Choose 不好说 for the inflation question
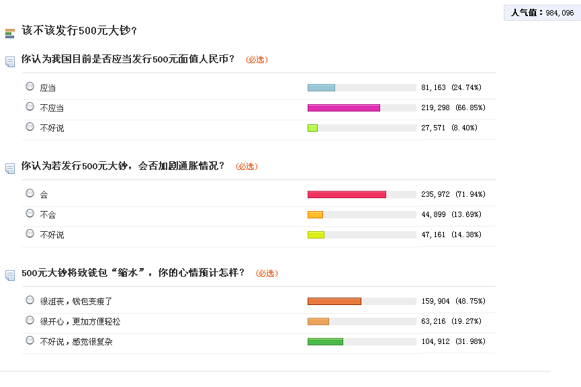Image resolution: width=581 pixels, height=387 pixels. coord(30,233)
